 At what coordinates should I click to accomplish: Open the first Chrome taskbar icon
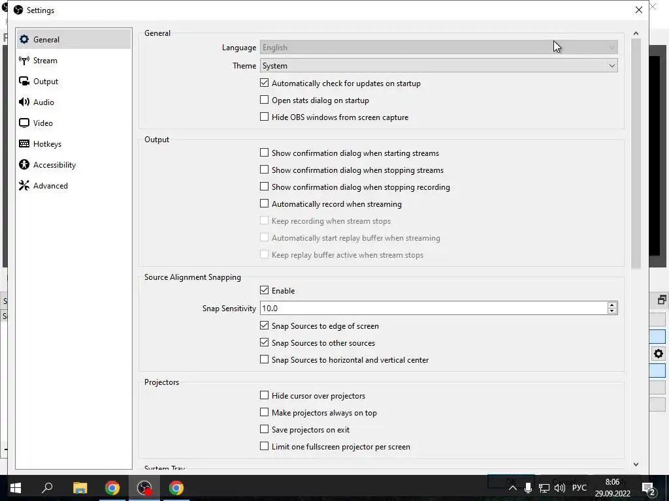coord(112,488)
